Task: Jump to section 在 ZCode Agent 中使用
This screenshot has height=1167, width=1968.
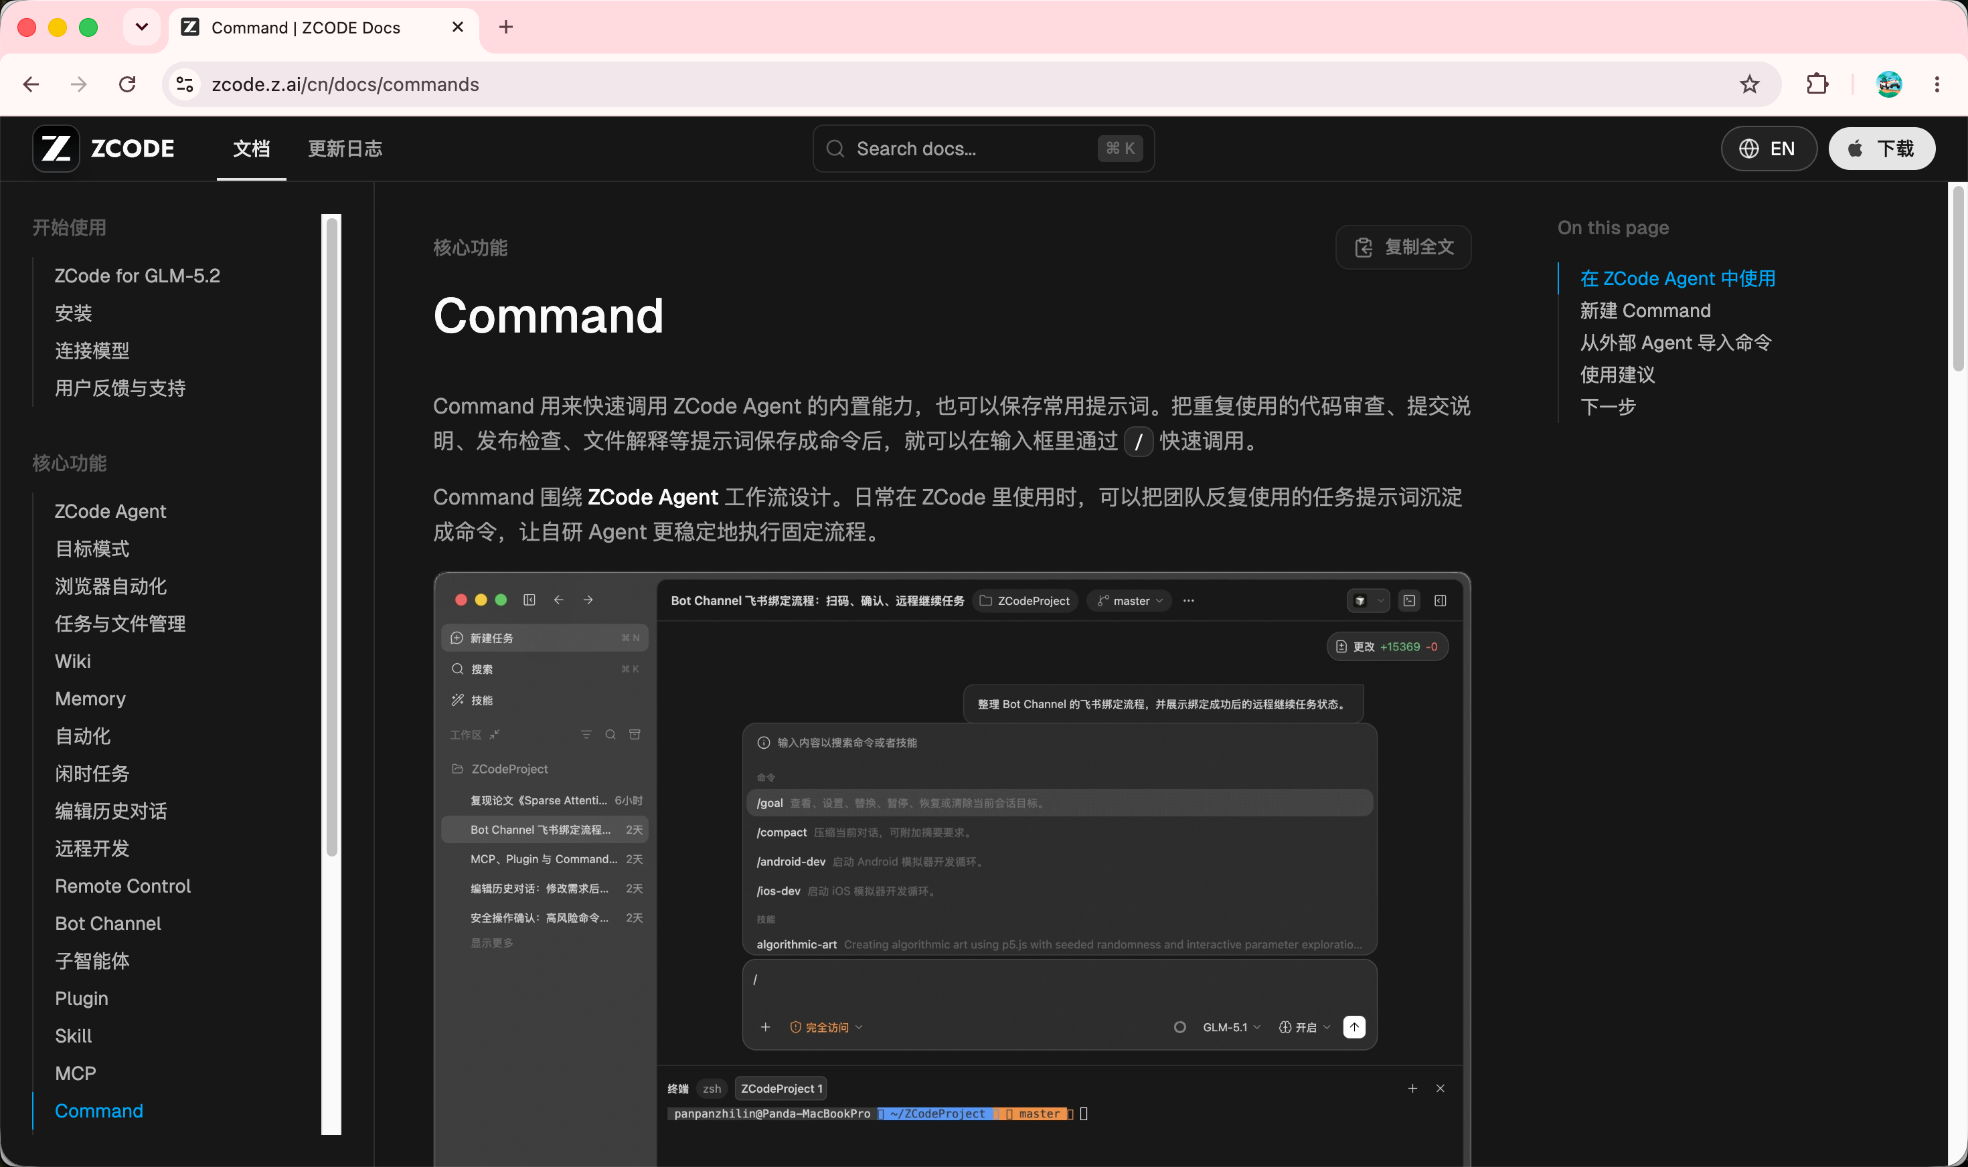Action: pos(1677,278)
